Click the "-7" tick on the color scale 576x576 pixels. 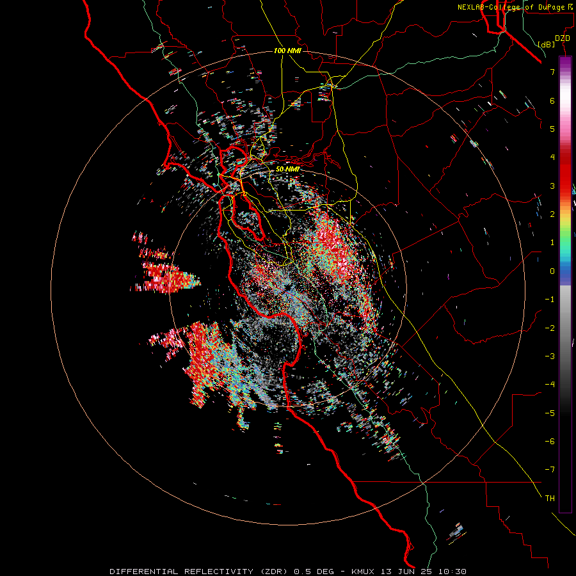pyautogui.click(x=550, y=470)
